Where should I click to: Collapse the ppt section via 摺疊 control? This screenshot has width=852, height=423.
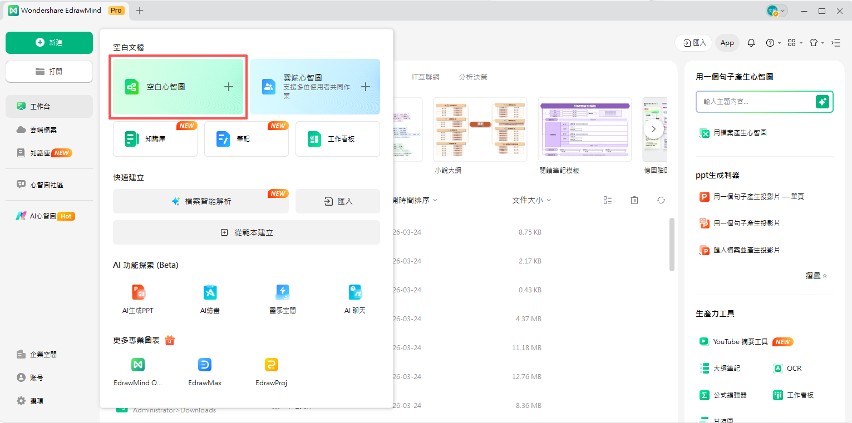click(816, 275)
